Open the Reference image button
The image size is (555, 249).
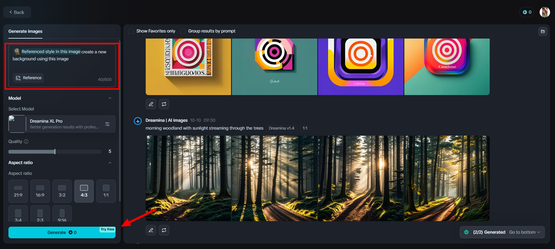[28, 78]
